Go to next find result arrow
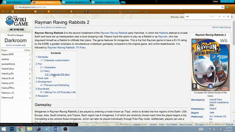Viewport: 235px width, 132px height. coord(224,16)
